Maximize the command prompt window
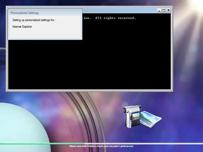 (164, 10)
